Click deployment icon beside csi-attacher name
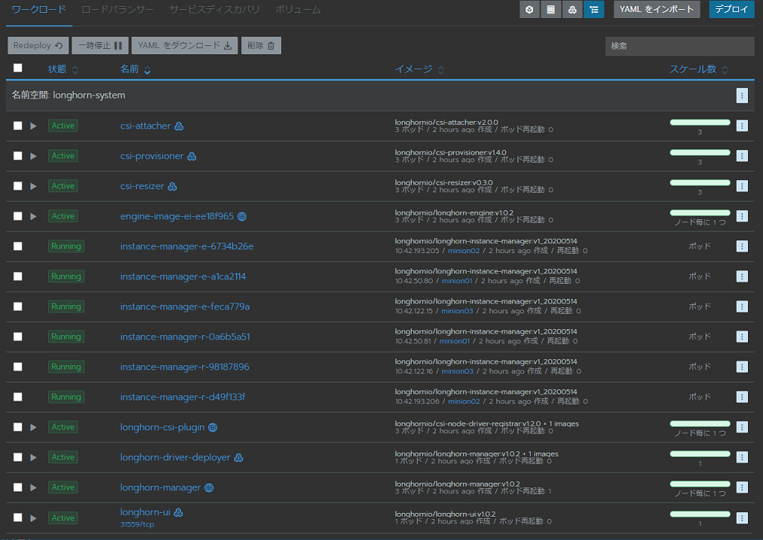This screenshot has width=763, height=540. pyautogui.click(x=179, y=127)
